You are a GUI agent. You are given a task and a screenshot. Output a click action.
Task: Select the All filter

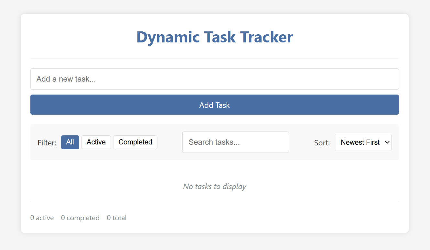70,142
